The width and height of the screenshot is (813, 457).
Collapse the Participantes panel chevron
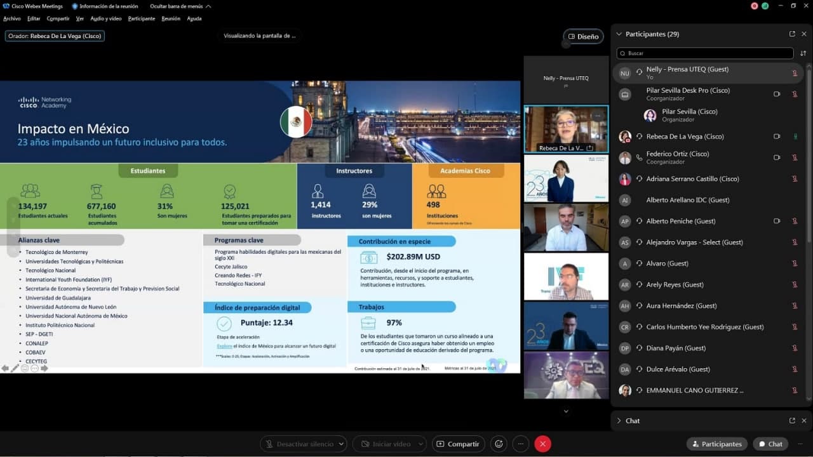[x=619, y=34]
